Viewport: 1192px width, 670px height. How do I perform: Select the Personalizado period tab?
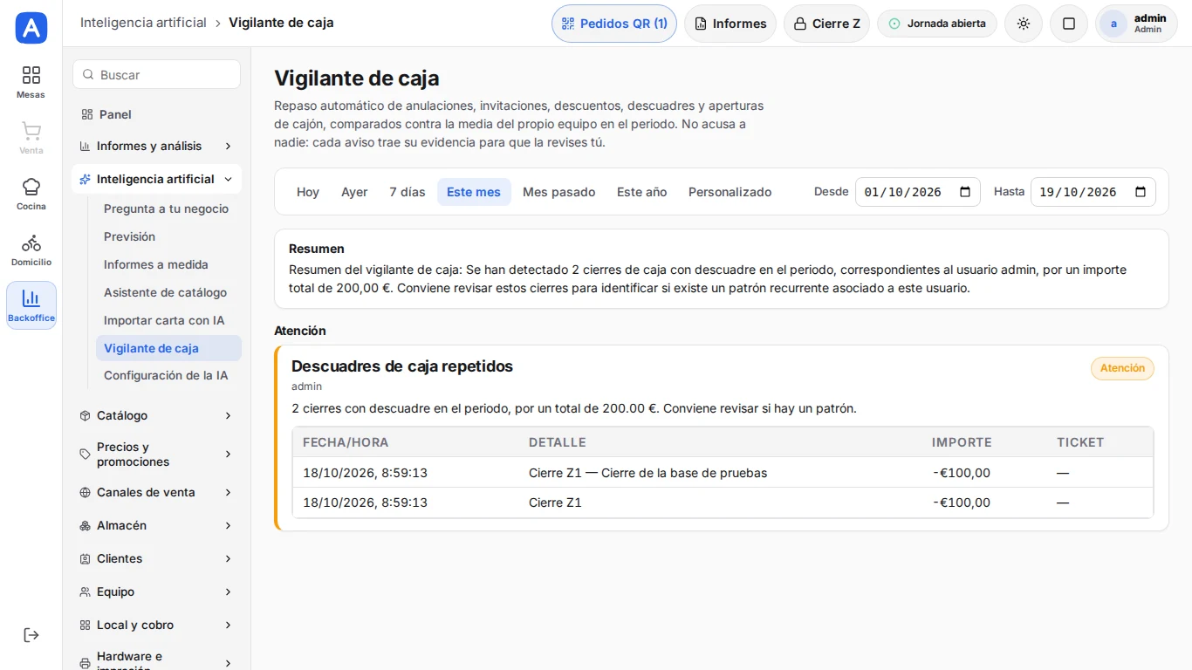(x=730, y=192)
